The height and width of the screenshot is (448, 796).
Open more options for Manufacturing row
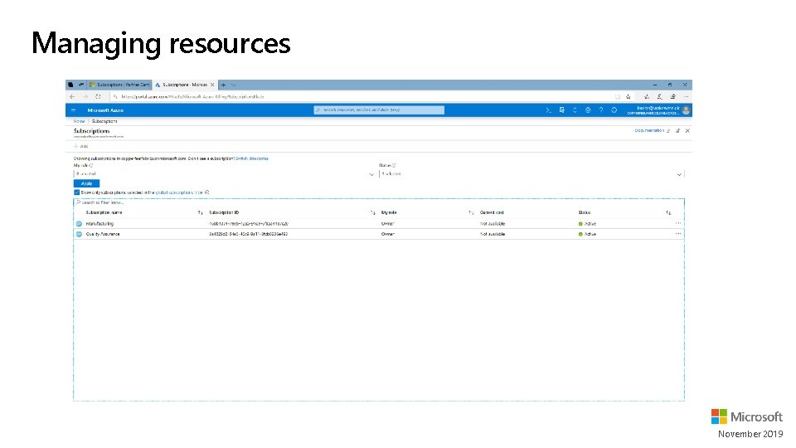pos(678,223)
